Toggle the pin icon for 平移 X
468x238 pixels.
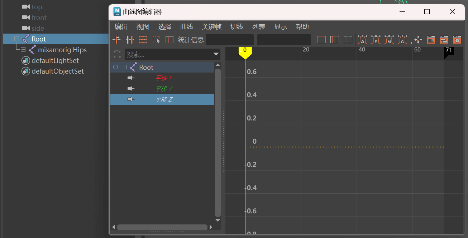pos(131,78)
